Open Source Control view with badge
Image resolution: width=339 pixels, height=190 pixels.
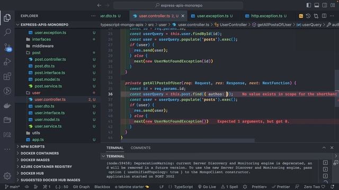7,47
